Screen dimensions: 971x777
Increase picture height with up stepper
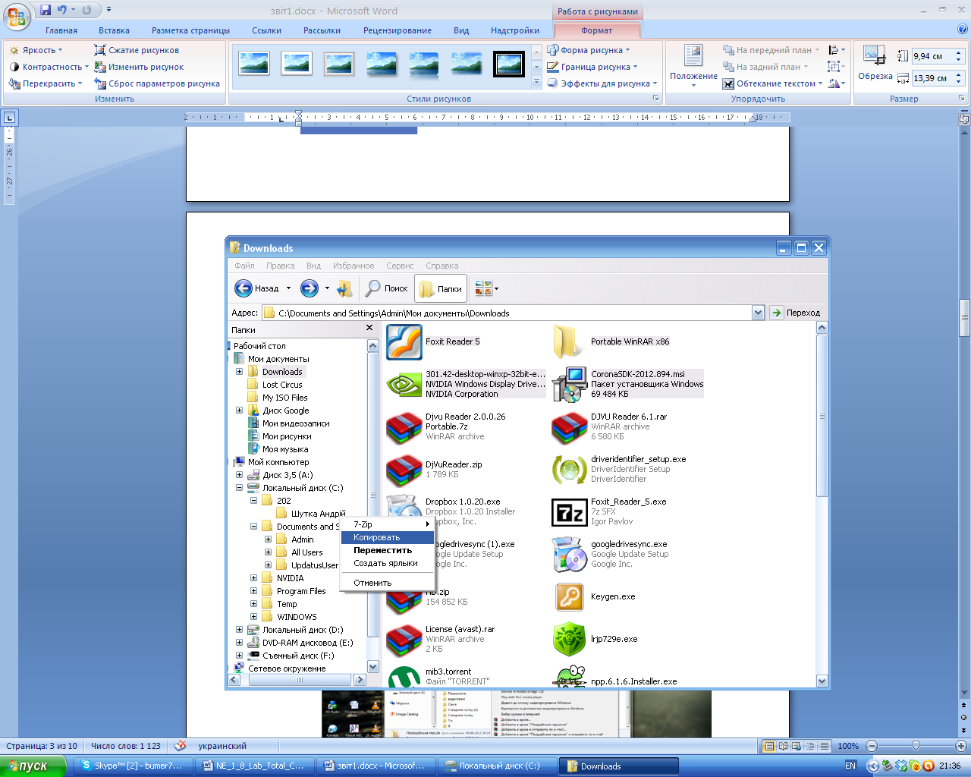click(x=958, y=53)
